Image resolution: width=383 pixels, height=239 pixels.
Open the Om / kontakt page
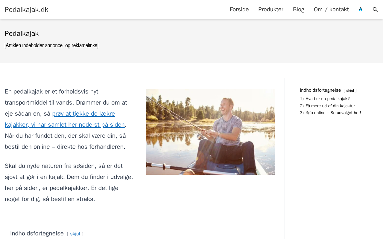tap(331, 10)
